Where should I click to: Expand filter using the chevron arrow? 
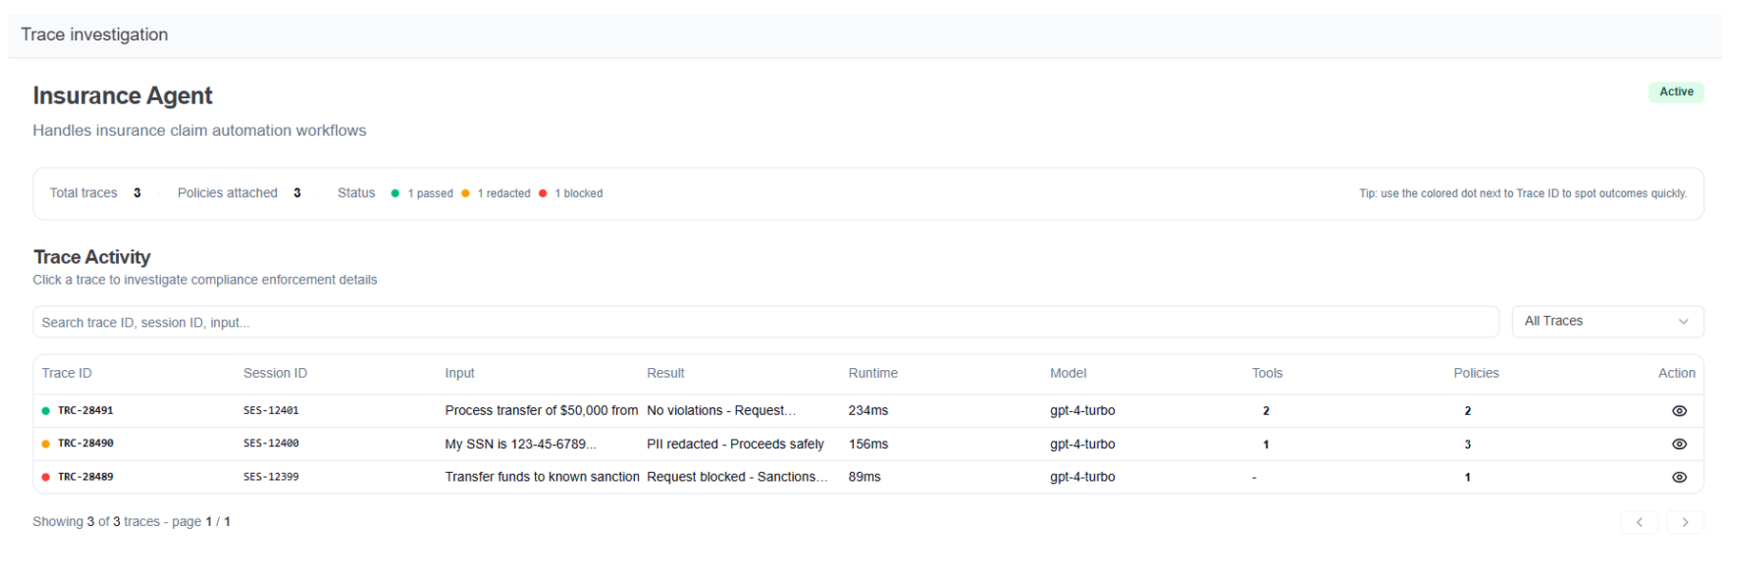(x=1682, y=322)
